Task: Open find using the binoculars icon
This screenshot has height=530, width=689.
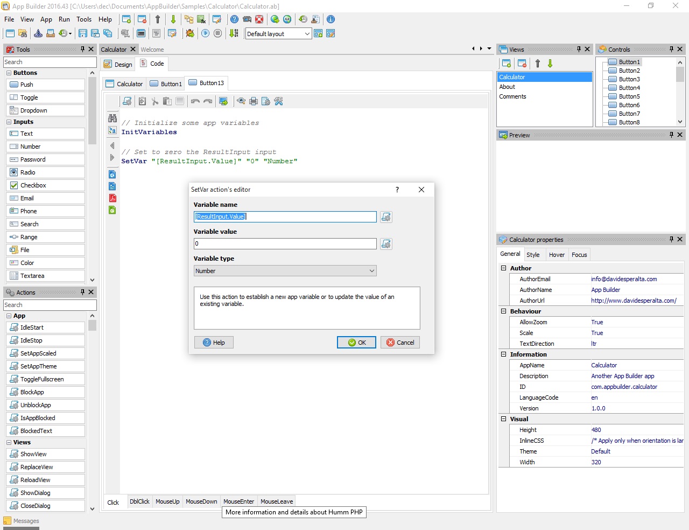Action: (113, 118)
